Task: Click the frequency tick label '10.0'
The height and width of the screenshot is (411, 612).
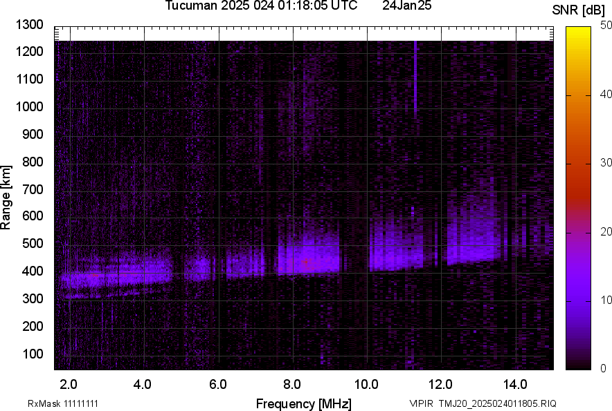Action: click(366, 385)
